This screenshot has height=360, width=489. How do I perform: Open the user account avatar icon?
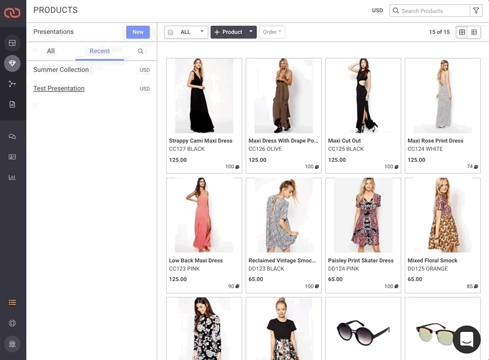[12, 344]
